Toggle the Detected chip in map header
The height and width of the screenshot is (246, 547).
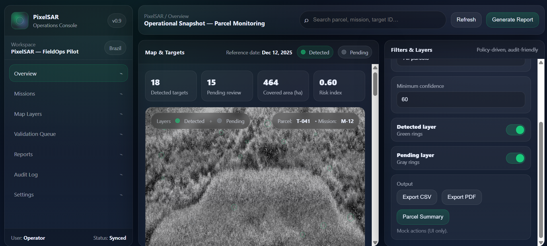click(x=315, y=52)
